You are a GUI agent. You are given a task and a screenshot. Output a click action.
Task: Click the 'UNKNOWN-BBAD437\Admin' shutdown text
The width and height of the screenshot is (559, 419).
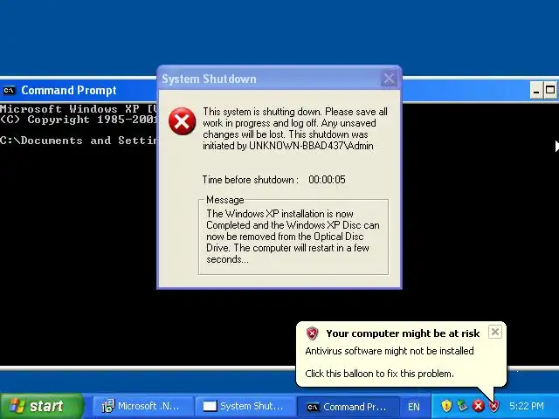pyautogui.click(x=311, y=146)
